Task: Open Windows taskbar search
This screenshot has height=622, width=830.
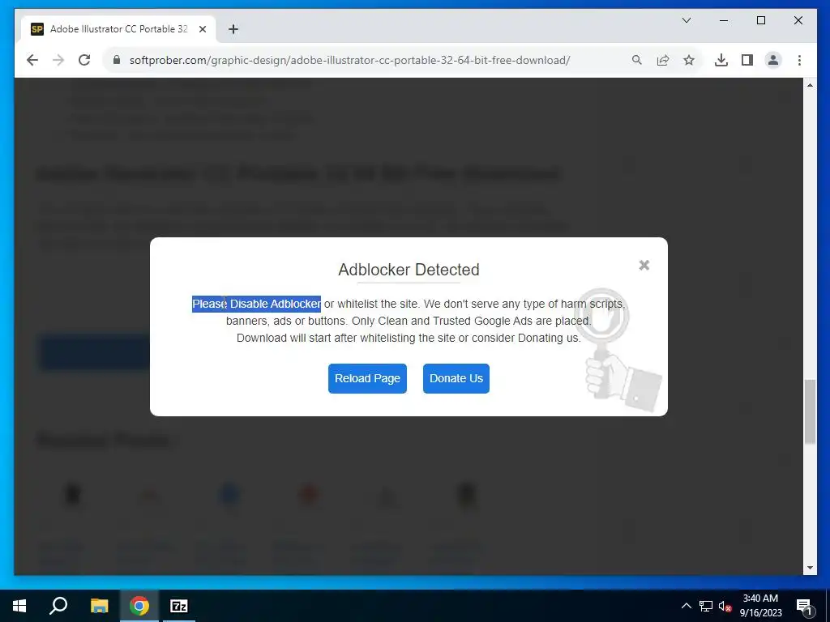Action: [x=58, y=606]
